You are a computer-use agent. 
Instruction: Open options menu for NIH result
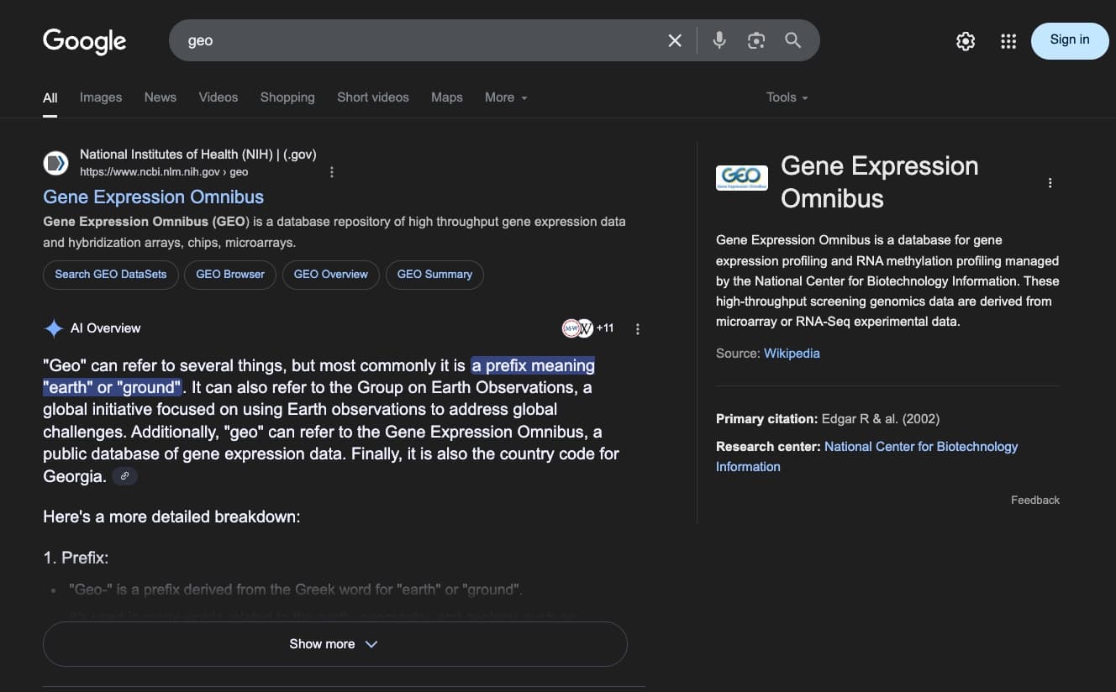click(x=332, y=172)
